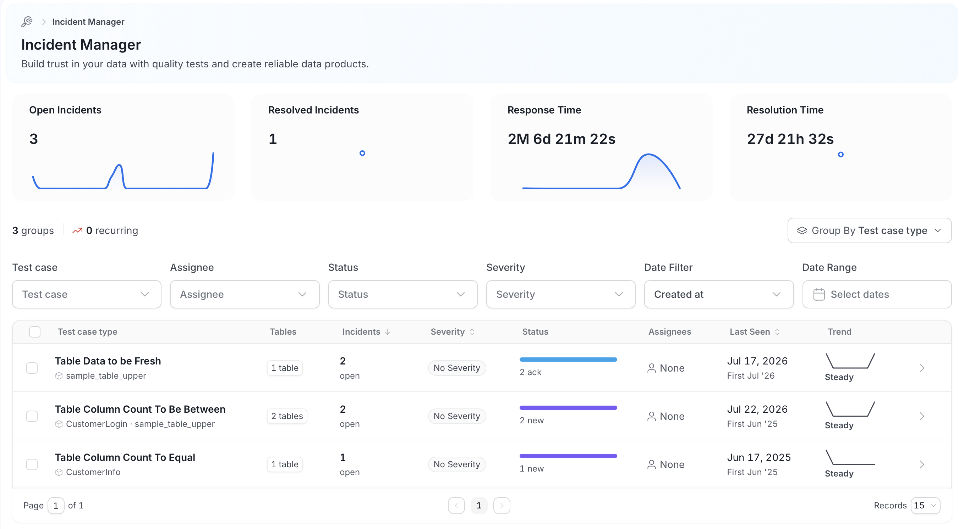Click assignee person icon in Column Count To Equal row
Viewport: 959px width, 529px height.
pyautogui.click(x=652, y=464)
